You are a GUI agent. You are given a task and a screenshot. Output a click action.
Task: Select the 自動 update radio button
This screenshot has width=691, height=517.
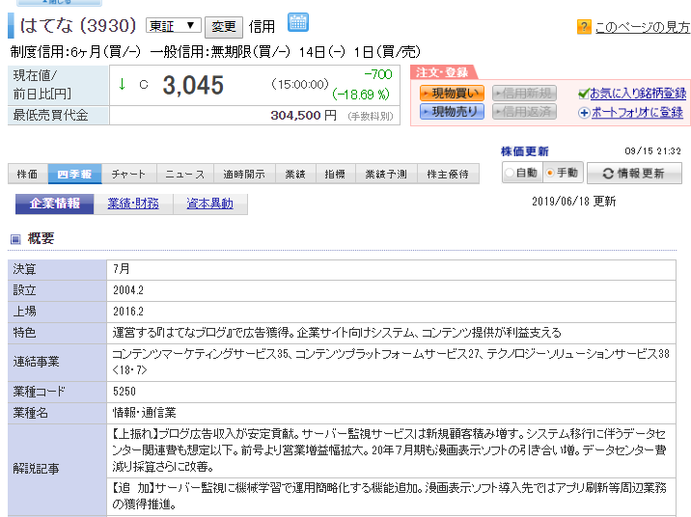pyautogui.click(x=510, y=173)
